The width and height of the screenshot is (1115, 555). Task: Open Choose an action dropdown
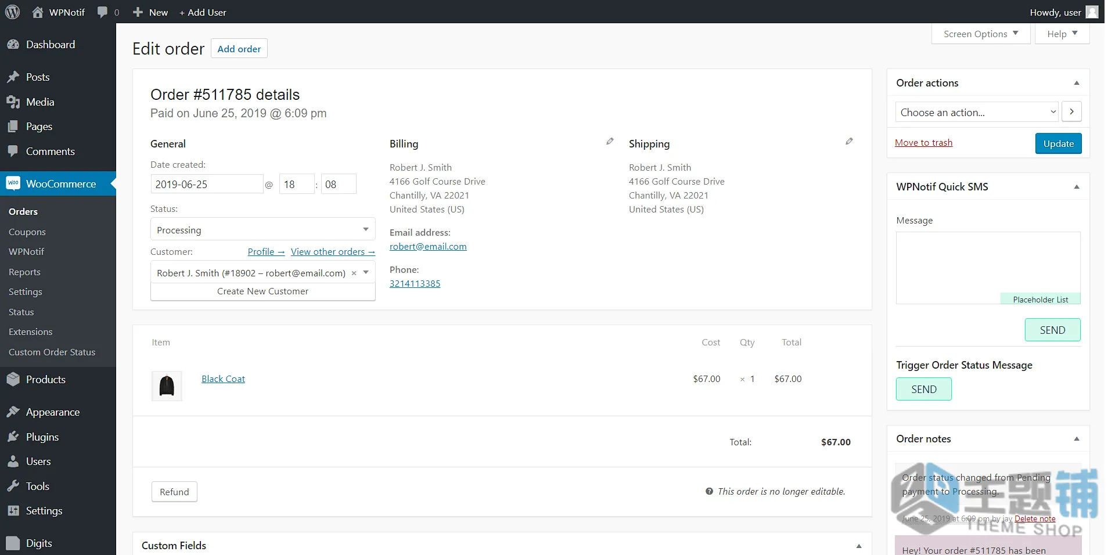coord(977,112)
